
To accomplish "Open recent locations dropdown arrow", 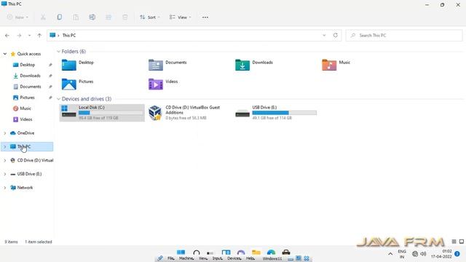I will point(29,36).
